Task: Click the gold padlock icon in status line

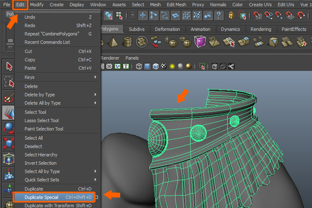Action: pos(231,15)
